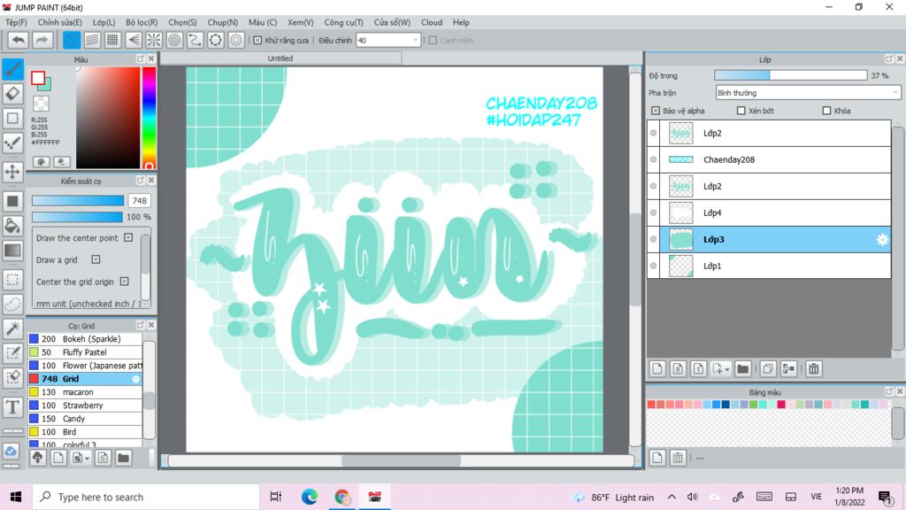Click the Redo arrow button

pyautogui.click(x=42, y=41)
